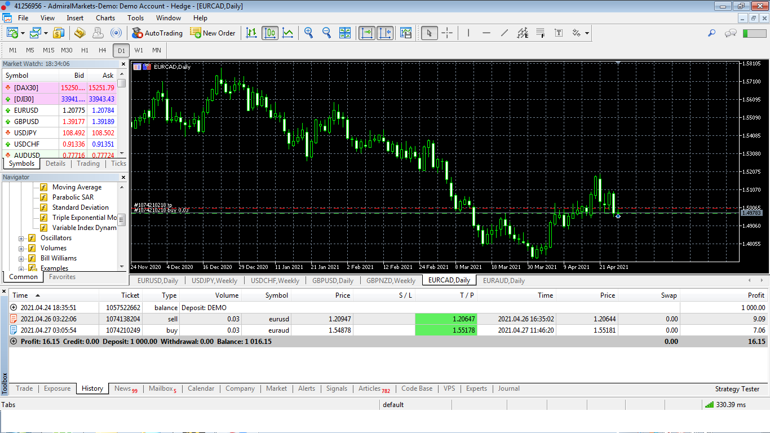Open the new chart dropdown arrow
This screenshot has width=770, height=433.
[23, 33]
